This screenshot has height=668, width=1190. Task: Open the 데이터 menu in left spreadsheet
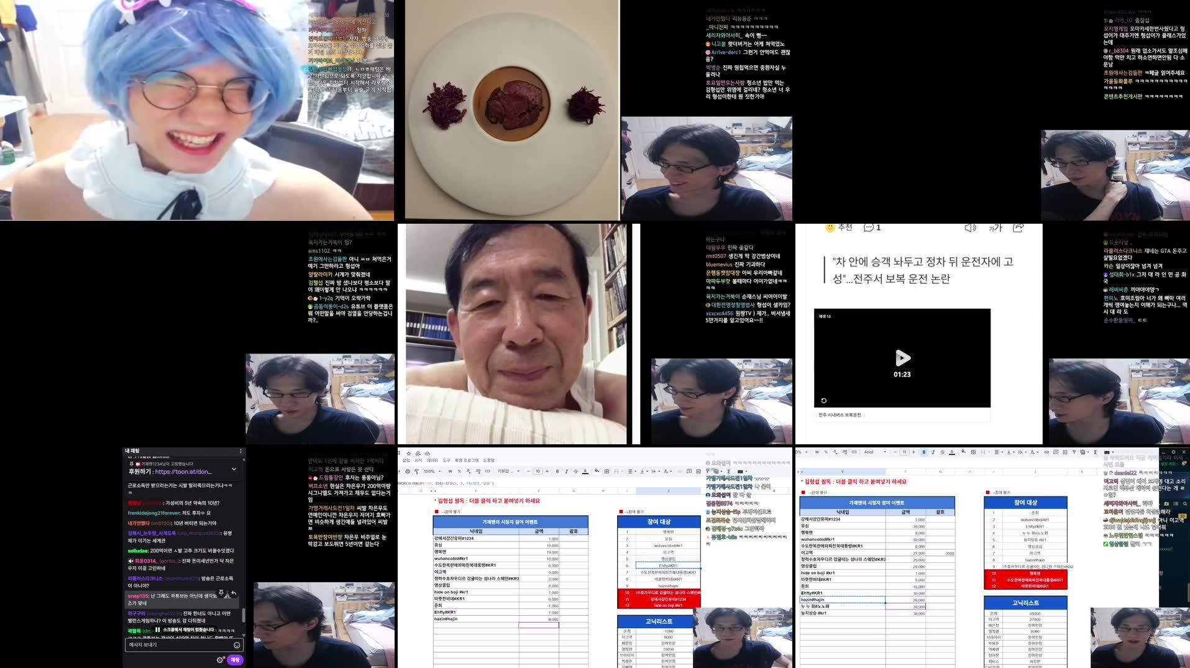[432, 460]
